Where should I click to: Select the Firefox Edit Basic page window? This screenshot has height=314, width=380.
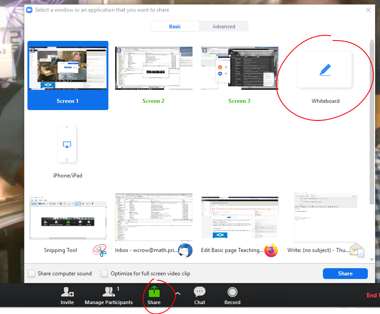point(239,217)
